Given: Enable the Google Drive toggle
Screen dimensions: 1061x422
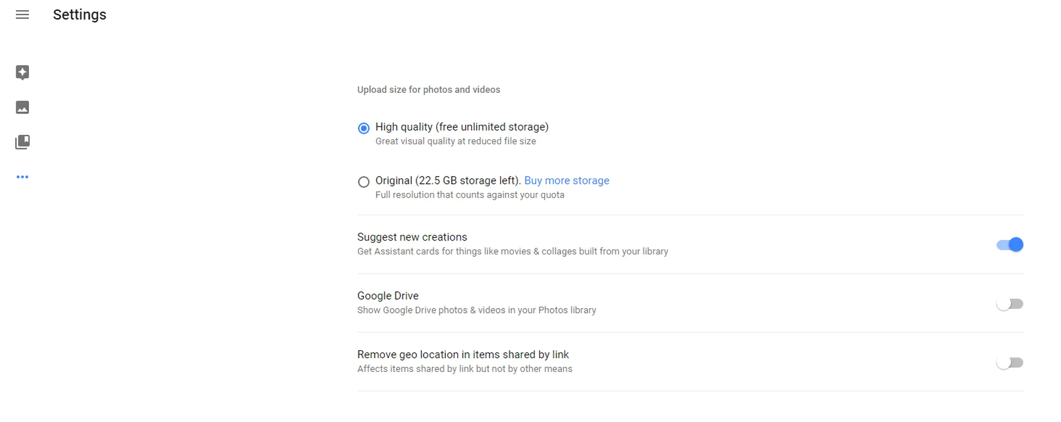Looking at the screenshot, I should 1010,304.
